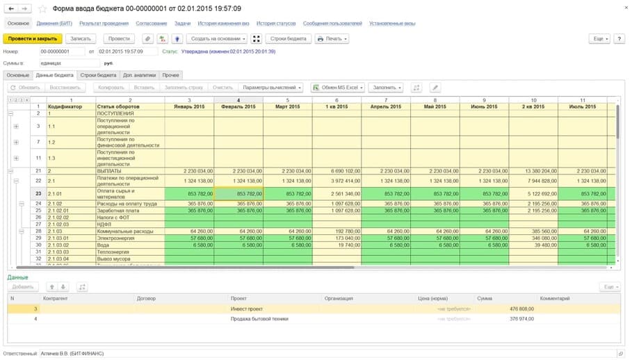Screen dimensions: 632x360
Task: Click the Dt/Kt movements icon in toolbar
Action: click(x=162, y=39)
